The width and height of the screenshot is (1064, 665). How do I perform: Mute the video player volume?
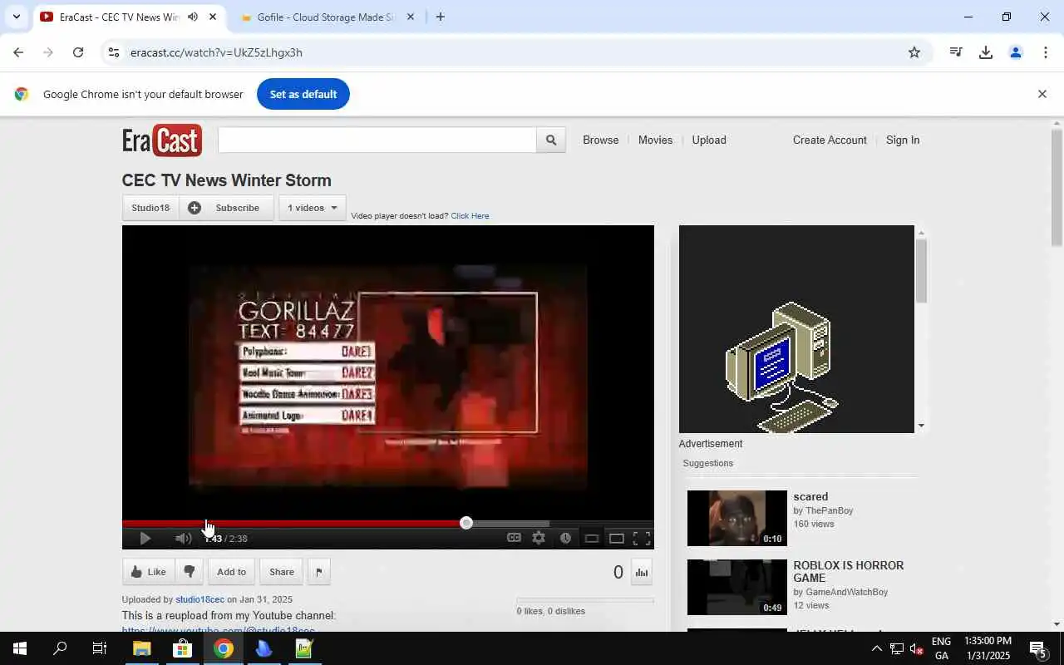tap(184, 539)
